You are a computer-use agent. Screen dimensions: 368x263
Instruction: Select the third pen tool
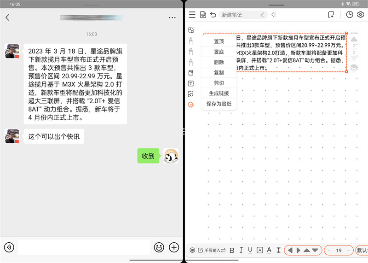tap(191, 62)
